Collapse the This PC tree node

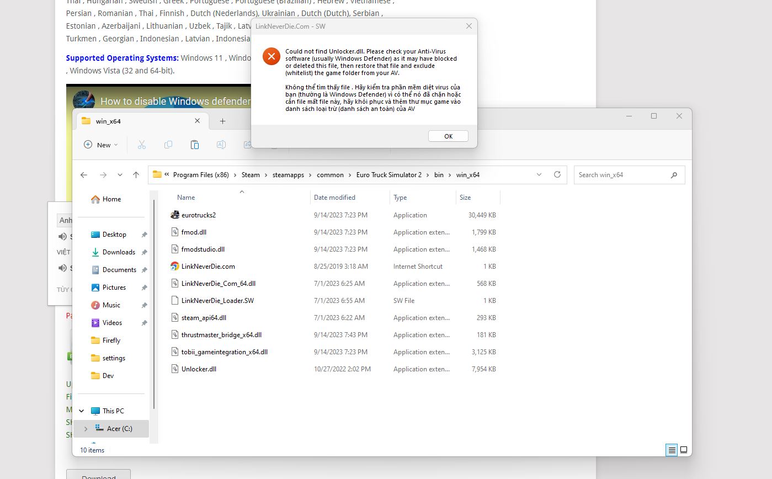point(82,411)
